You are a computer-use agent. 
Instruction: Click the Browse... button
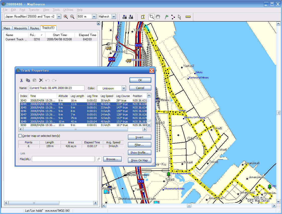pyautogui.click(x=112, y=159)
